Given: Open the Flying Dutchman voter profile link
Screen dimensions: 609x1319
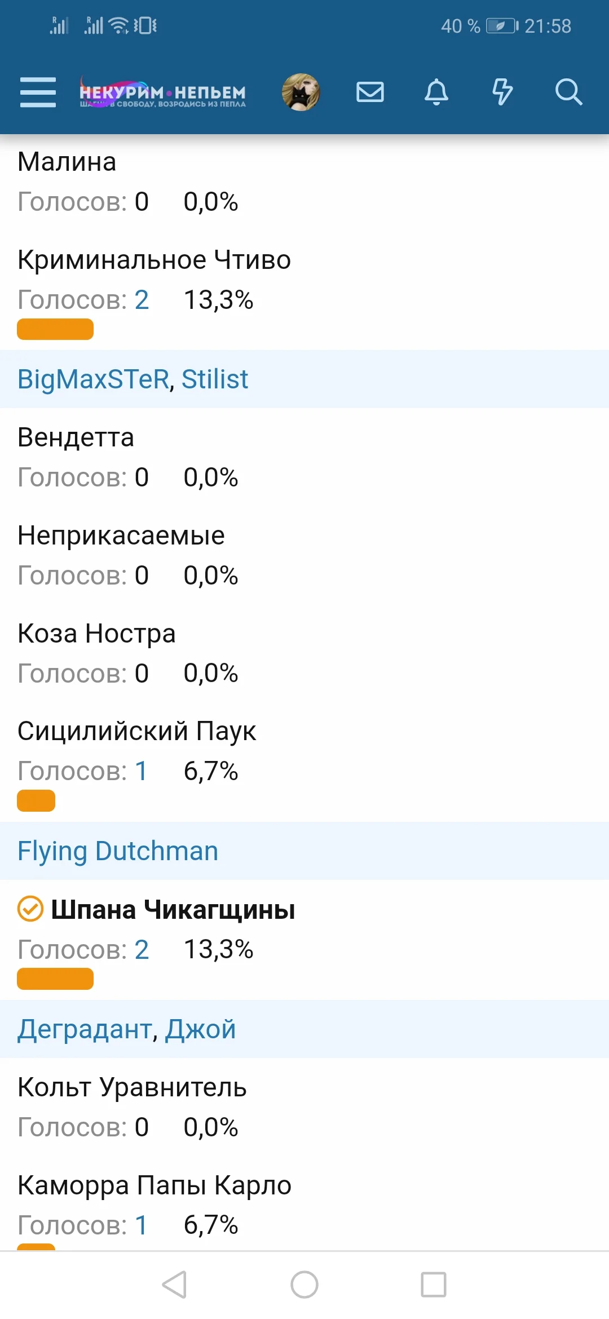Looking at the screenshot, I should (x=118, y=851).
